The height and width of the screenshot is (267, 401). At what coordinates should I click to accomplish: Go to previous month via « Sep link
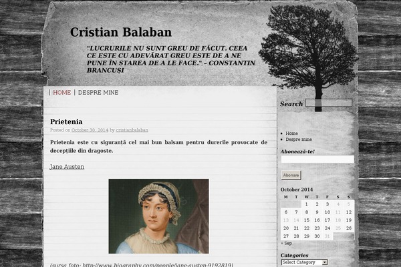point(286,243)
